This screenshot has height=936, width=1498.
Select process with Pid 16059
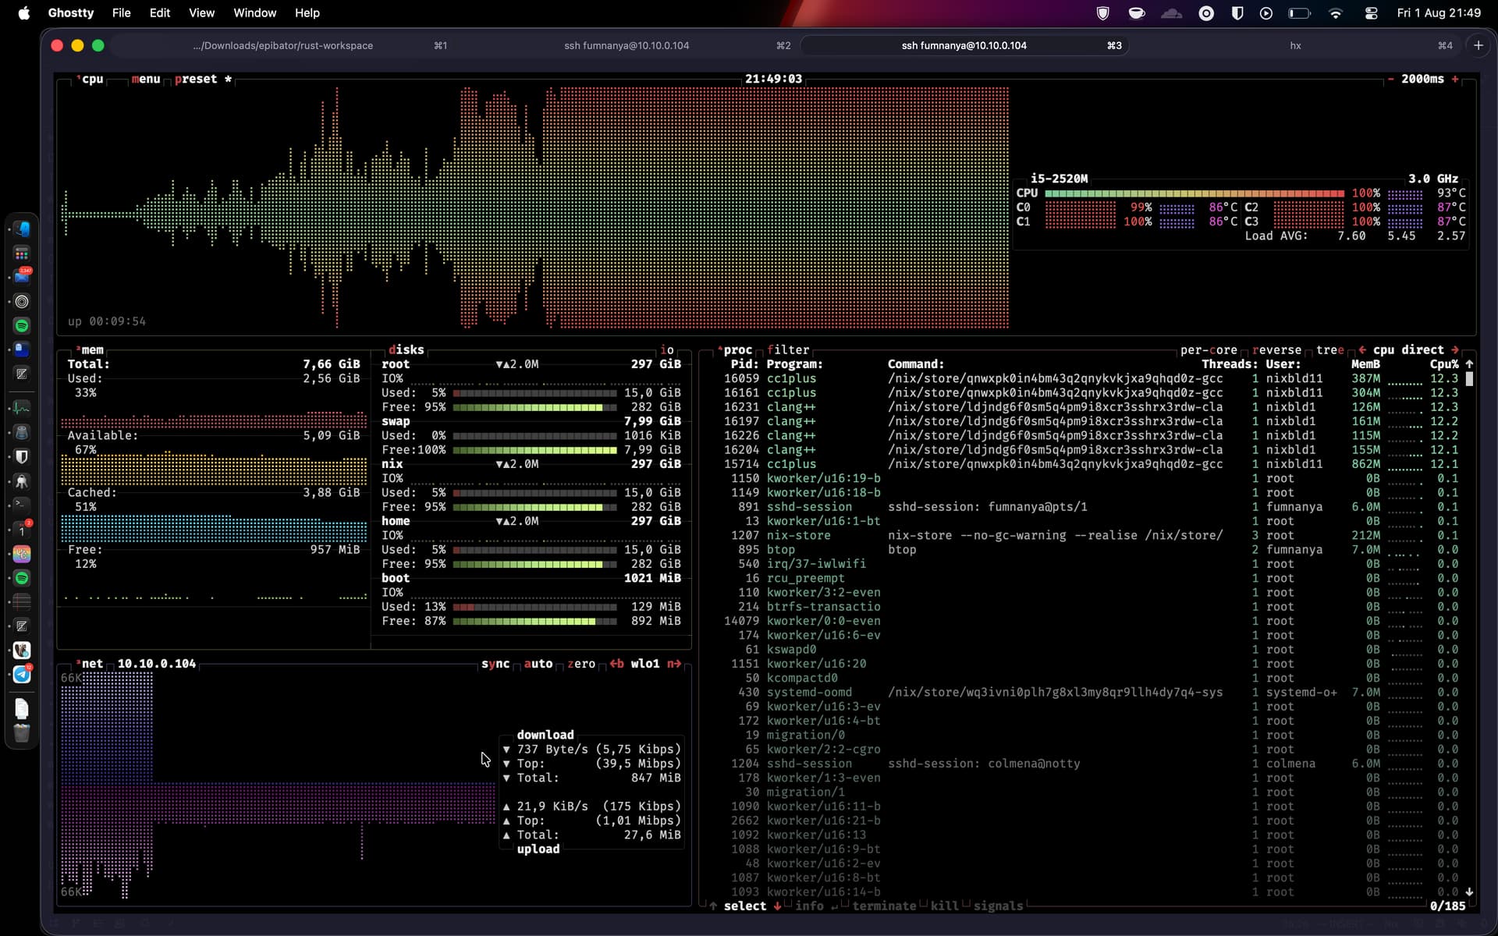coord(1091,378)
